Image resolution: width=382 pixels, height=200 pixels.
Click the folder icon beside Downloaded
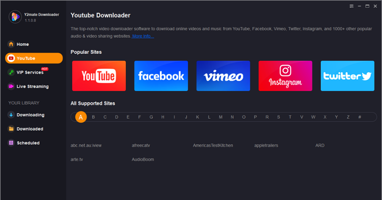11,129
